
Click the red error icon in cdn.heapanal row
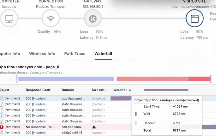tap(2, 127)
